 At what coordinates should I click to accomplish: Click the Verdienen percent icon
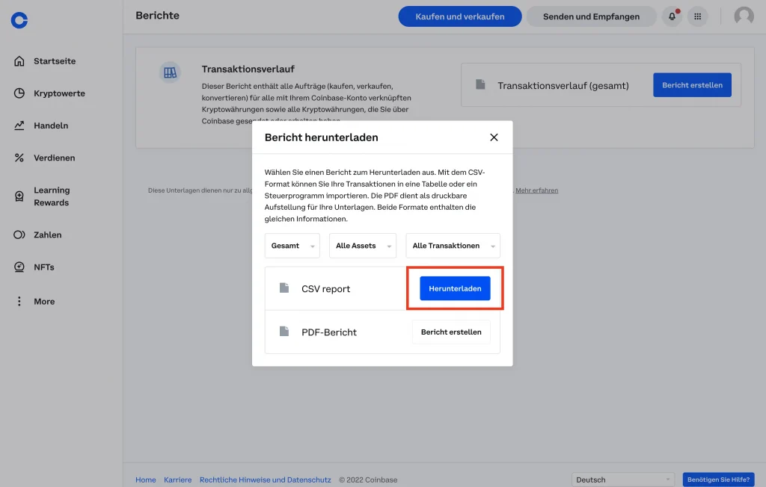19,158
